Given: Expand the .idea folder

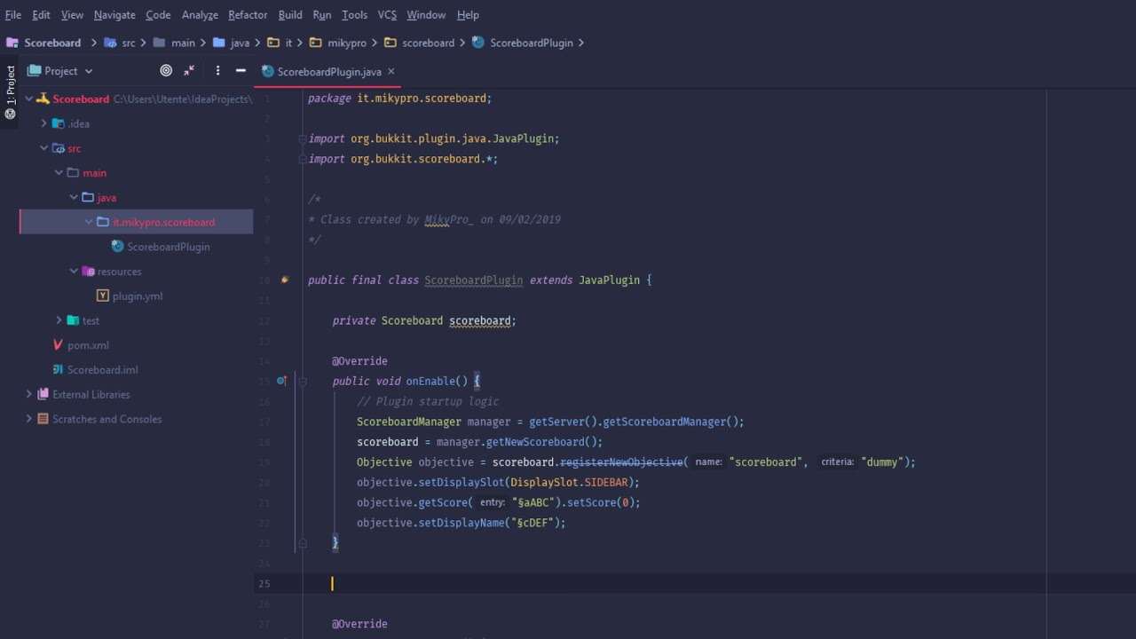Looking at the screenshot, I should (44, 123).
